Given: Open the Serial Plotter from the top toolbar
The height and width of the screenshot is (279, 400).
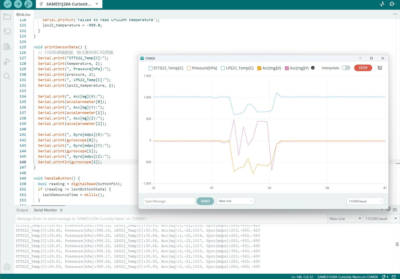Looking at the screenshot, I should click(x=382, y=4).
